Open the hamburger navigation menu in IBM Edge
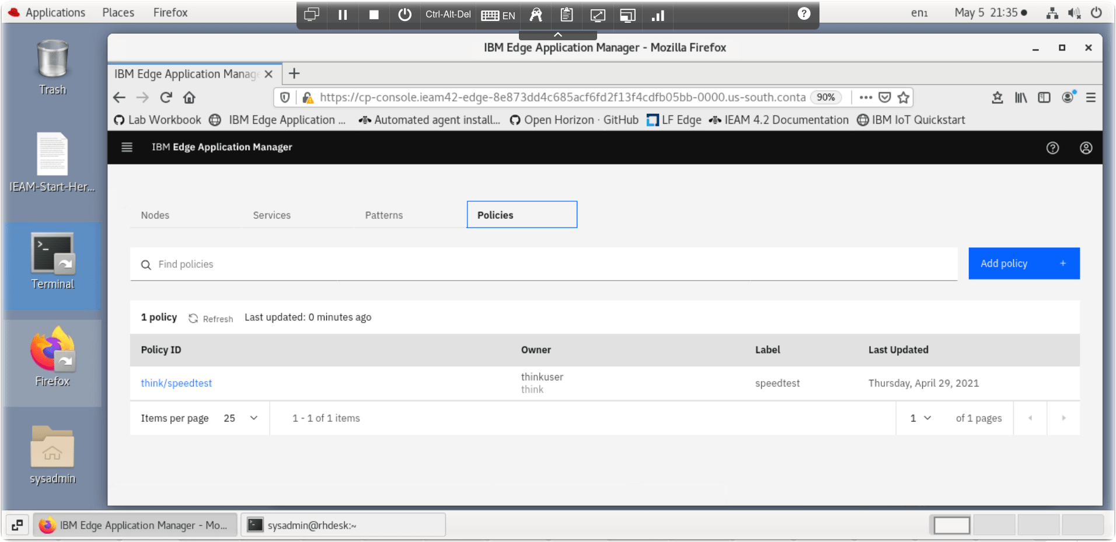This screenshot has height=542, width=1116. (127, 147)
